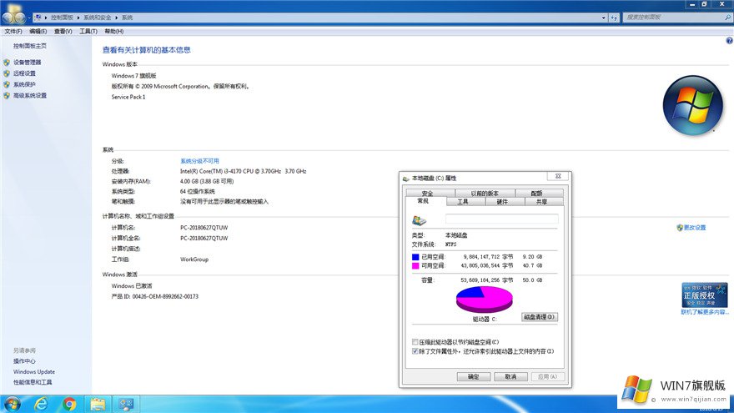Screen dimensions: 734x413
Task: Click OK in disk properties dialog
Action: (x=473, y=376)
